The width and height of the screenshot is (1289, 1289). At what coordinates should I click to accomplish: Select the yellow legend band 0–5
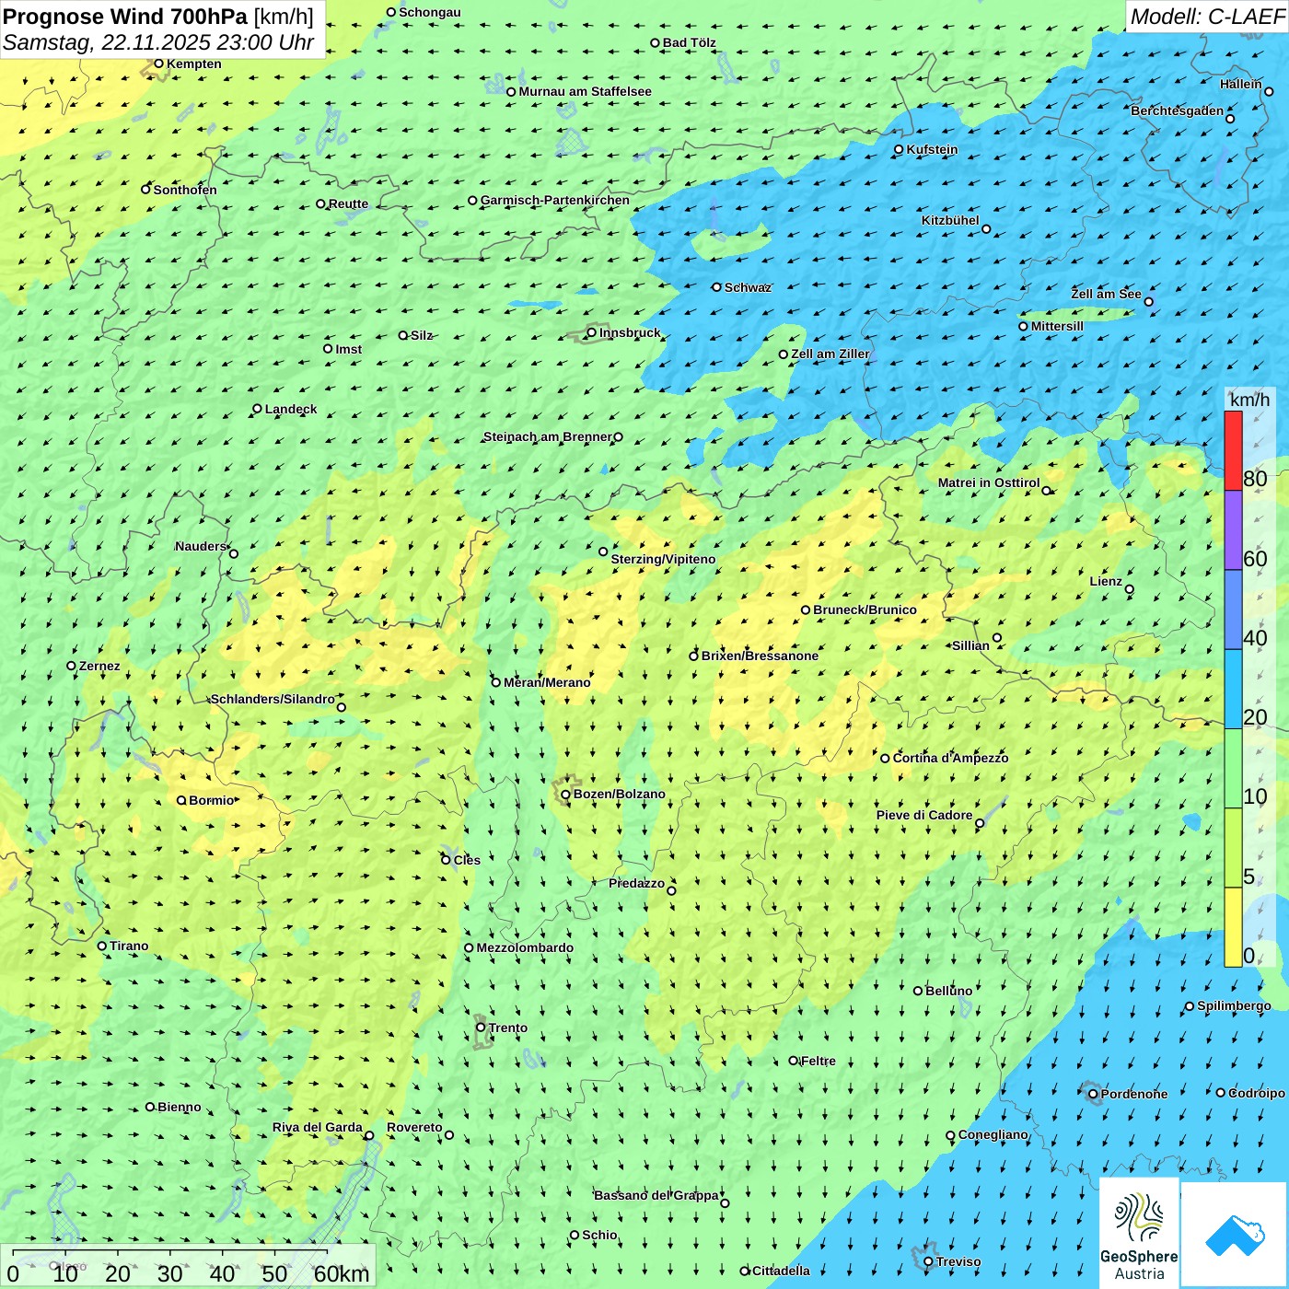(x=1233, y=926)
